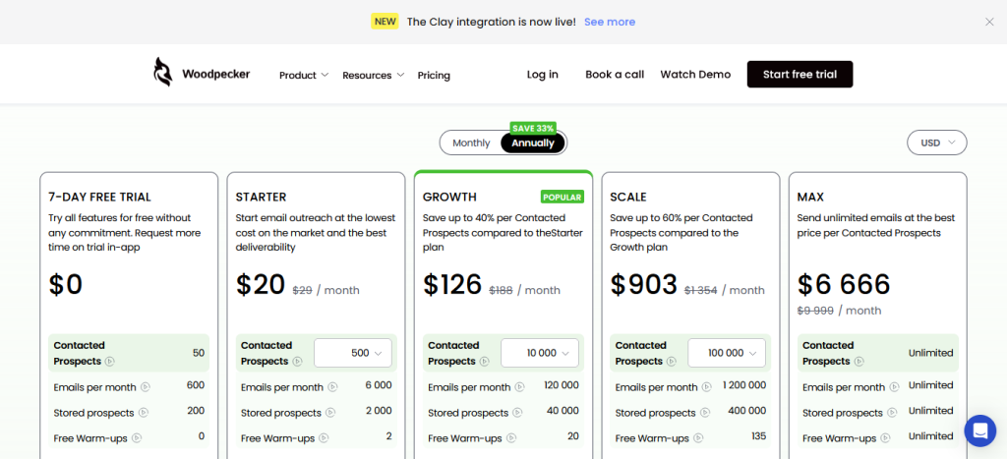
Task: Open Growth plan 10 000 prospects dropdown
Action: click(540, 353)
